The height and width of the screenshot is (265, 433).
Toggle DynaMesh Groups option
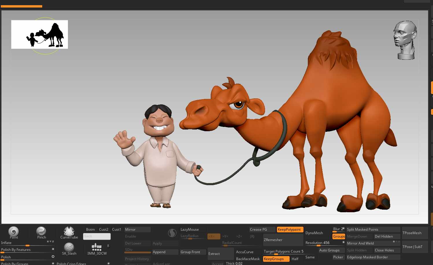point(339,236)
